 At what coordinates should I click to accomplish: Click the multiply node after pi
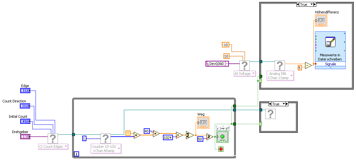pos(137,135)
